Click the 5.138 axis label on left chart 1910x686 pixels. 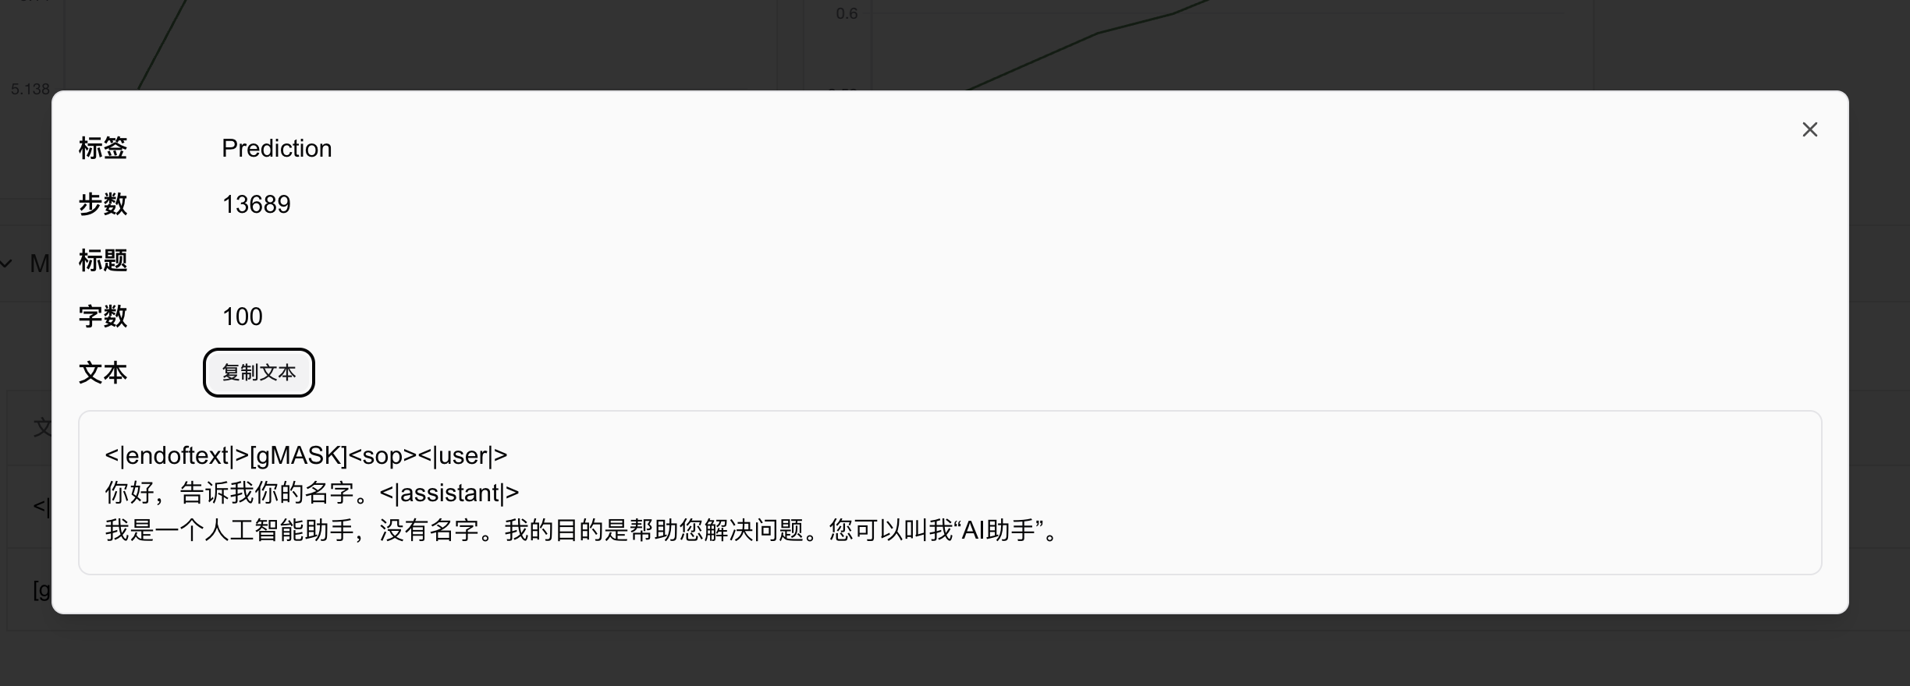[x=30, y=89]
